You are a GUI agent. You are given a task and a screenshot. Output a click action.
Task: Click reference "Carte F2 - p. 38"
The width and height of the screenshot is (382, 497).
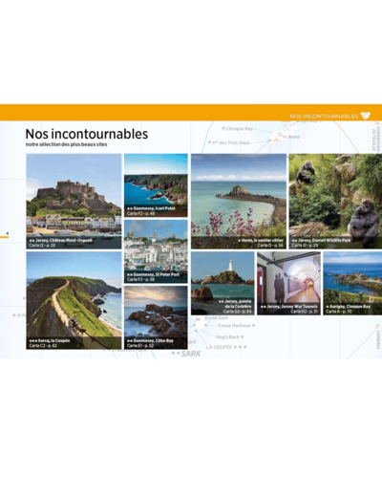click(x=140, y=279)
